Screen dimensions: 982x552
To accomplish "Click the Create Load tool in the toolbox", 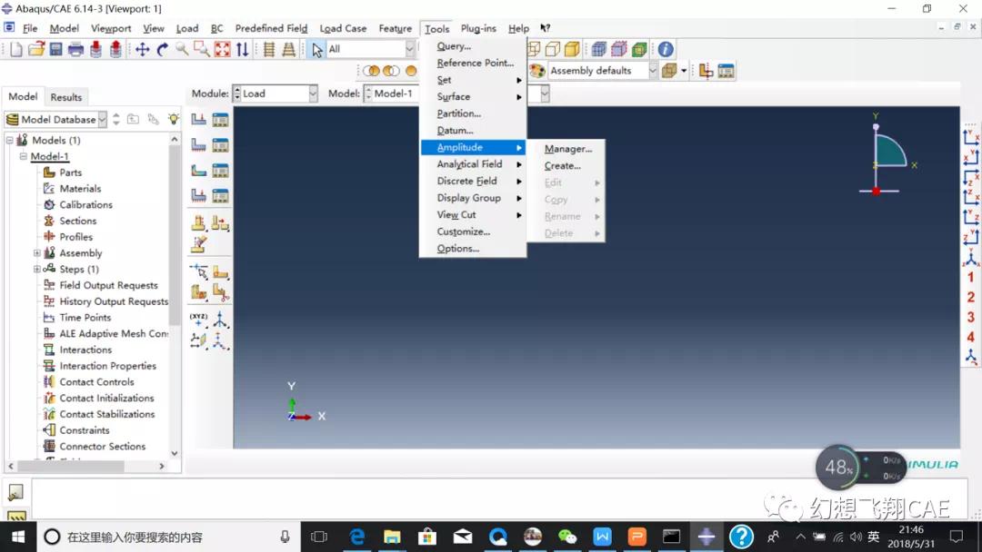I will click(x=198, y=120).
